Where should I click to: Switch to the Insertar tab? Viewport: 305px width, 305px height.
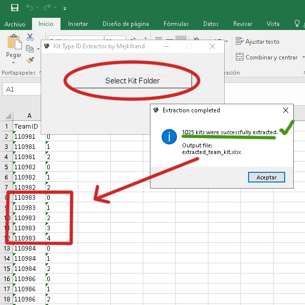point(78,24)
